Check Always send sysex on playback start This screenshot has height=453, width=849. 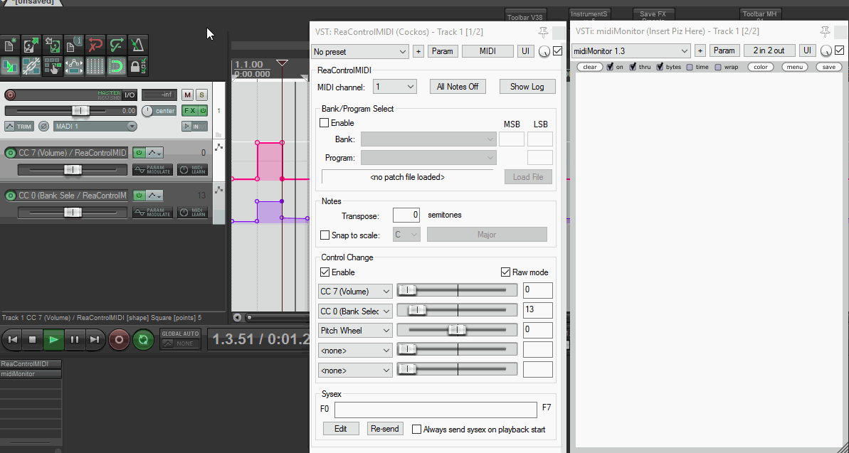[x=416, y=430]
